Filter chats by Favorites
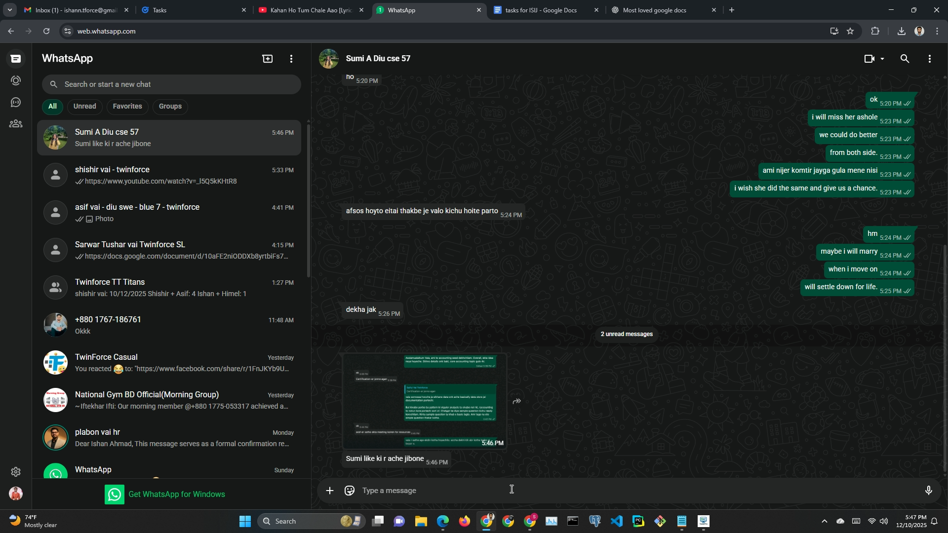The width and height of the screenshot is (948, 533). coord(127,106)
